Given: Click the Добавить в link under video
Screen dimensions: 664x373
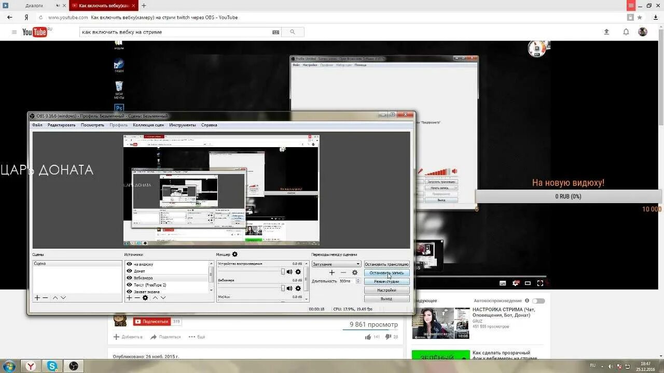Looking at the screenshot, I should click(x=127, y=337).
